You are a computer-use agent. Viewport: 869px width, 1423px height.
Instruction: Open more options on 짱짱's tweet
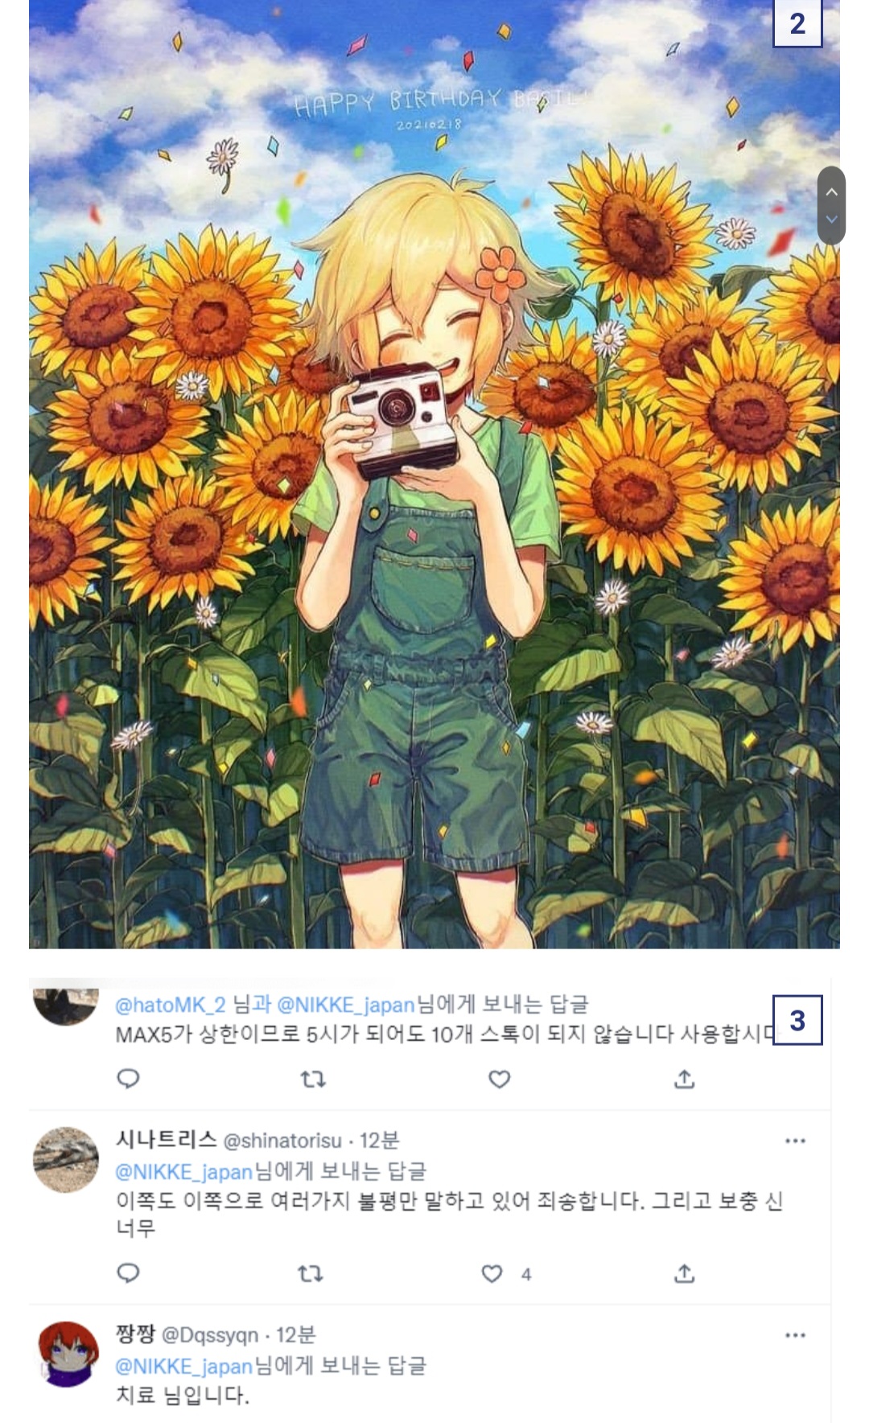(x=795, y=1335)
